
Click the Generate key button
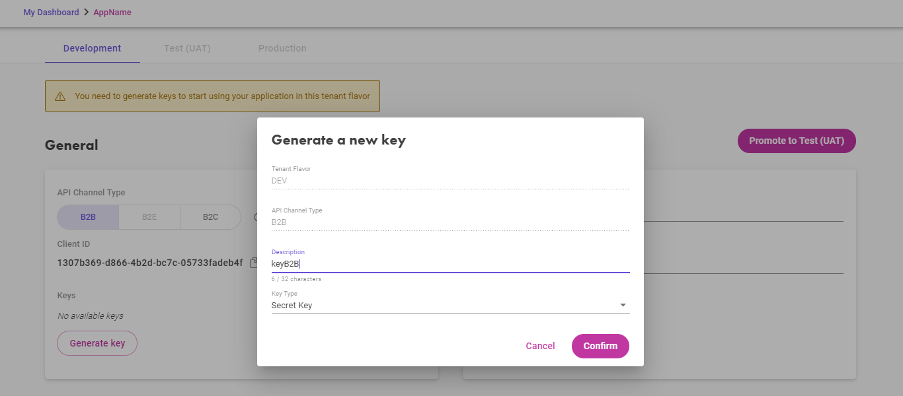[97, 343]
